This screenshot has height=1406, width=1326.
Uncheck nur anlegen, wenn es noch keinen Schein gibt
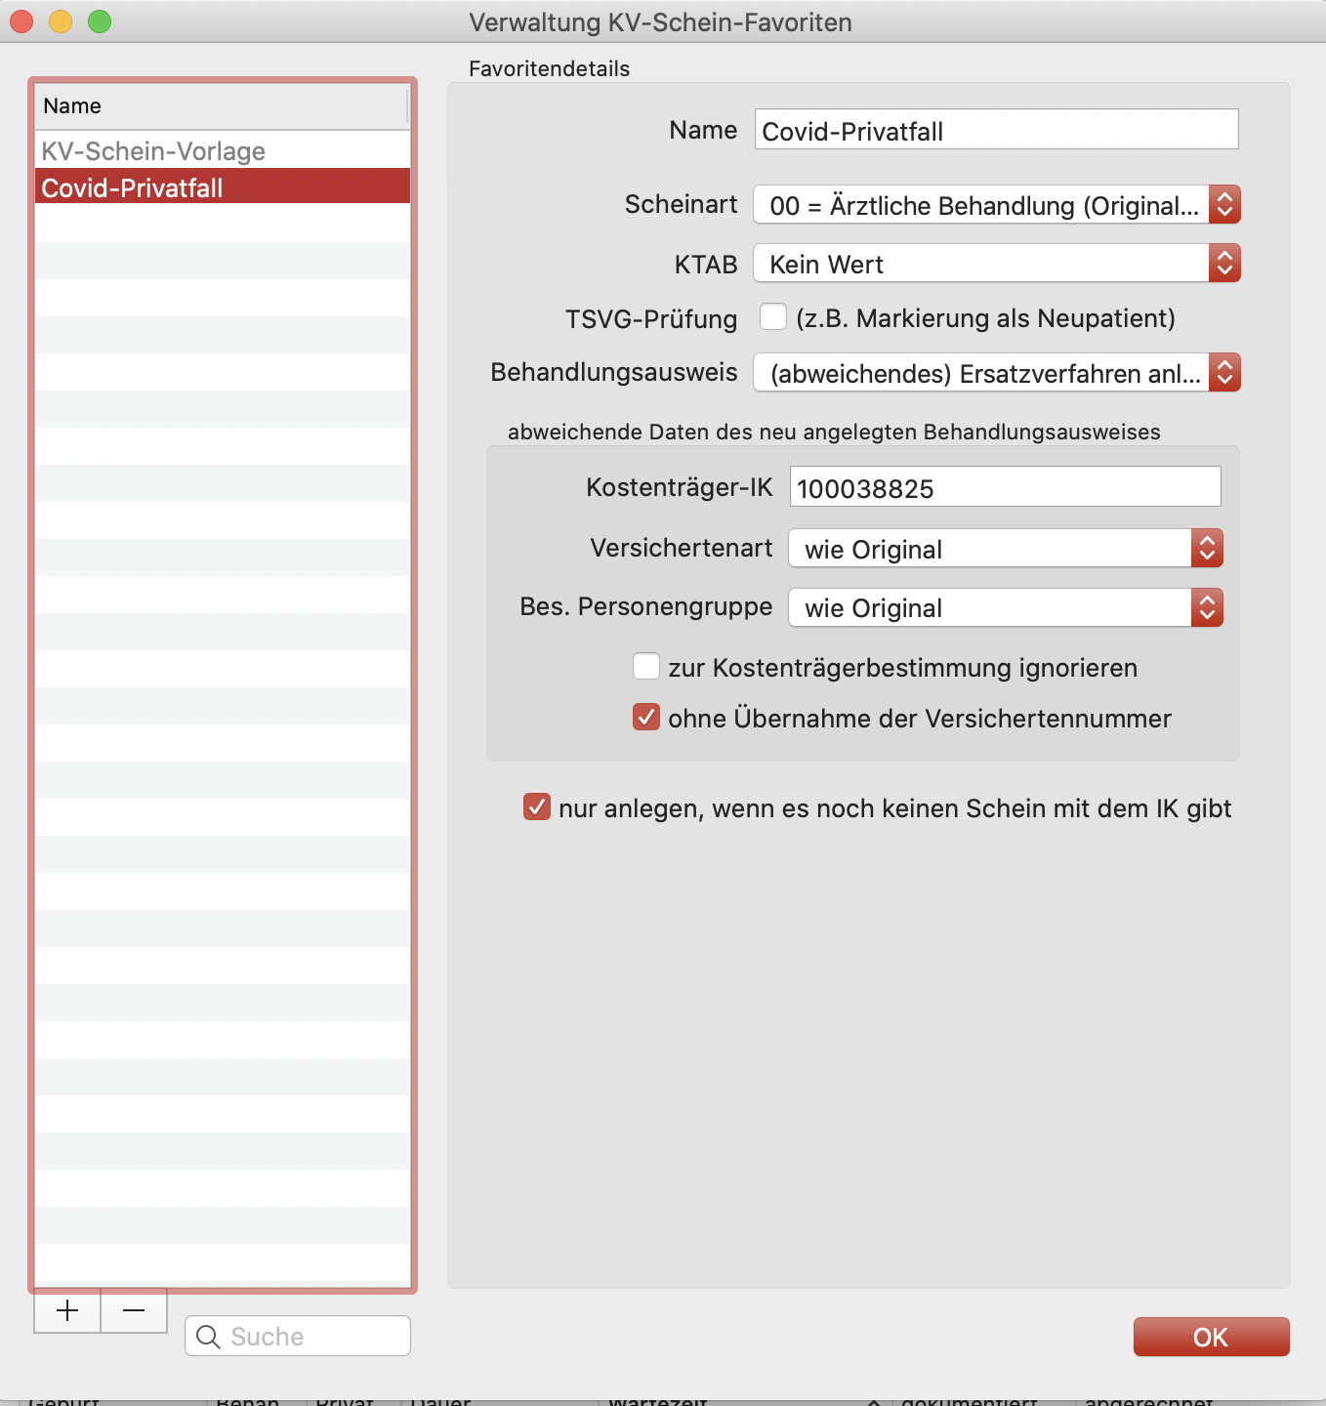coord(537,807)
